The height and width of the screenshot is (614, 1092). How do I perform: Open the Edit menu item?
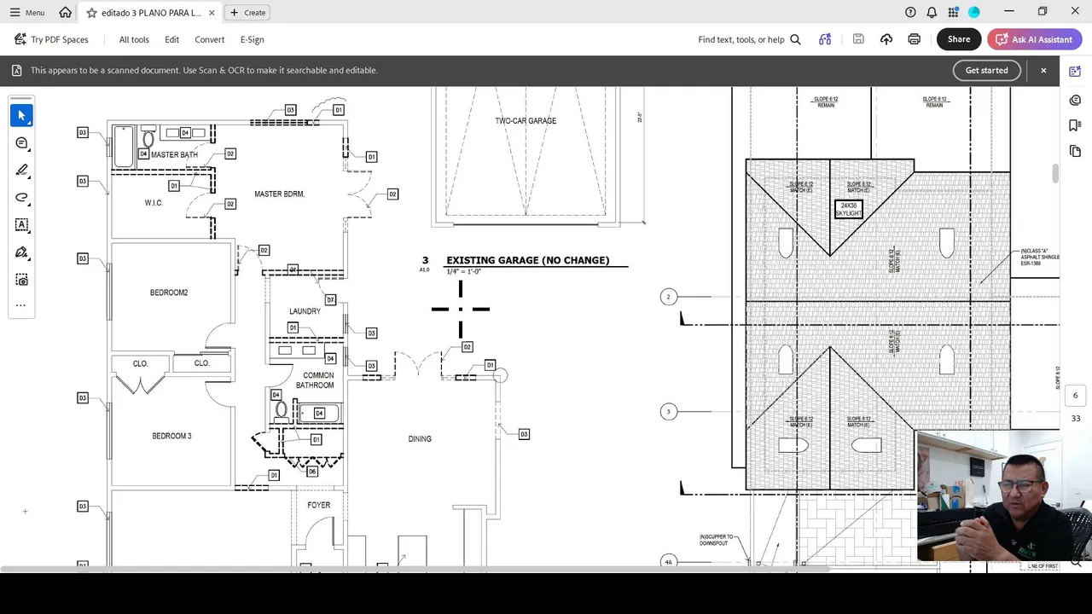tap(172, 39)
